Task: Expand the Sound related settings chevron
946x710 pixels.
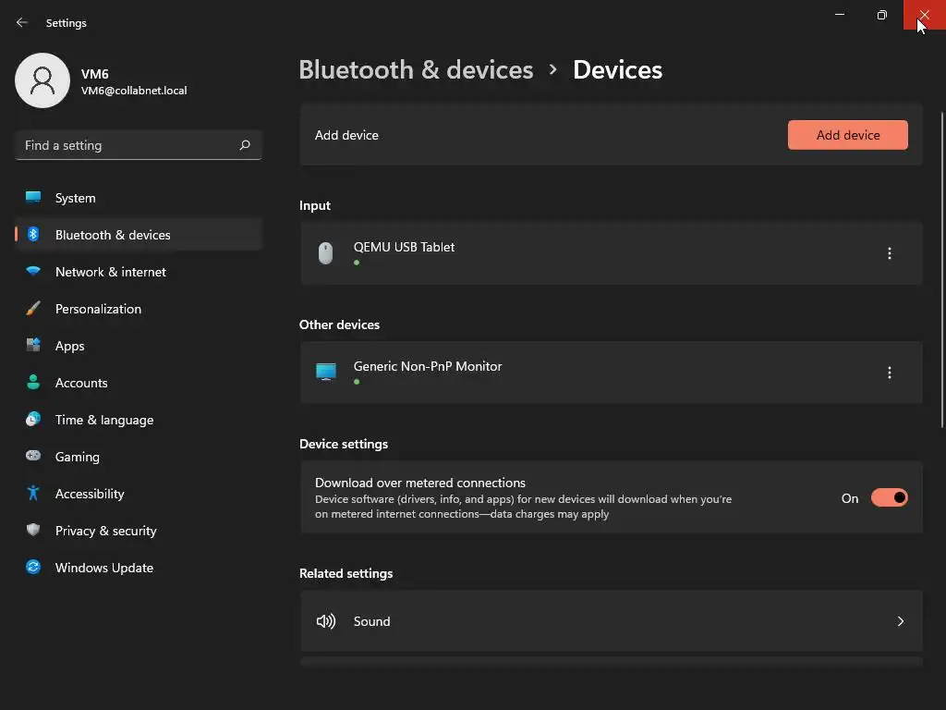Action: 900,621
